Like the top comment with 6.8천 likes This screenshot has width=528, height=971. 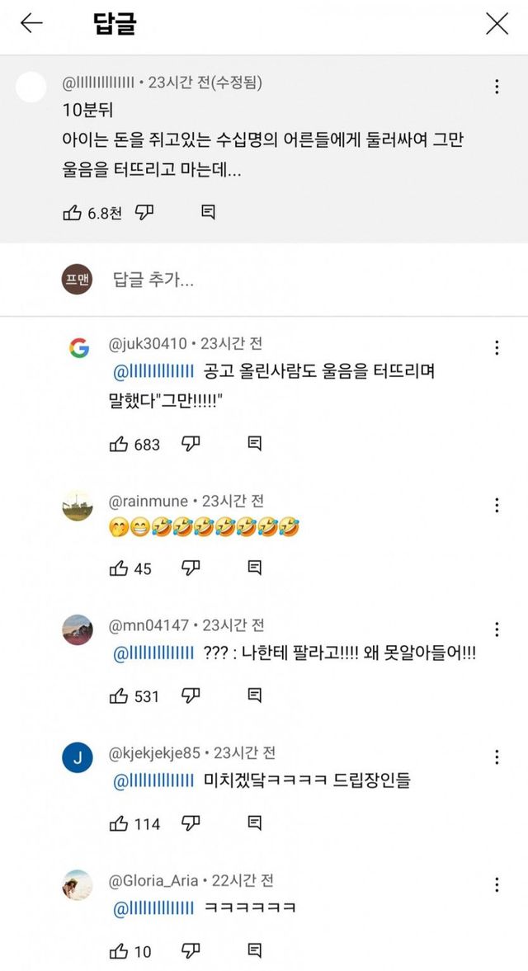[x=73, y=213]
